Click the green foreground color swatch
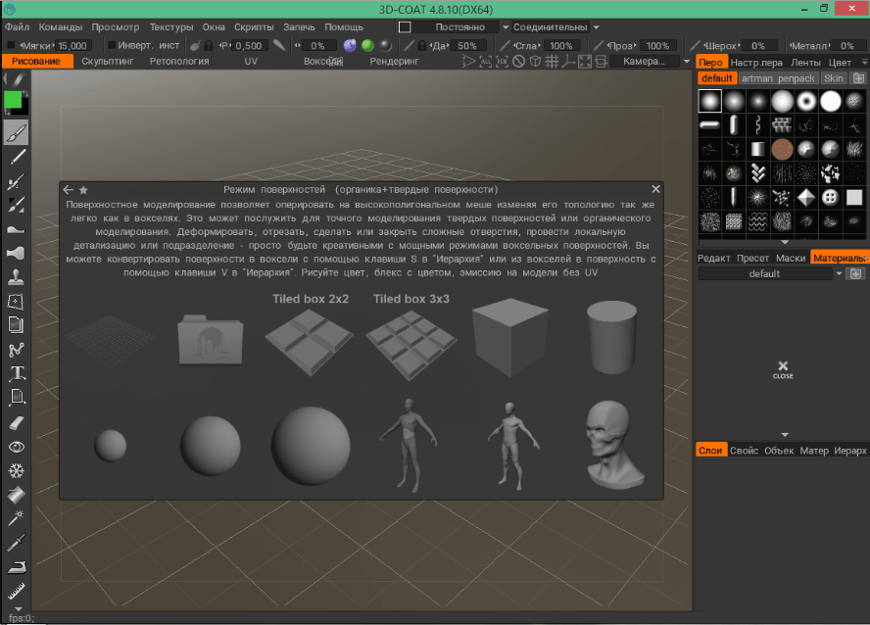Viewport: 870px width, 625px height. tap(13, 100)
